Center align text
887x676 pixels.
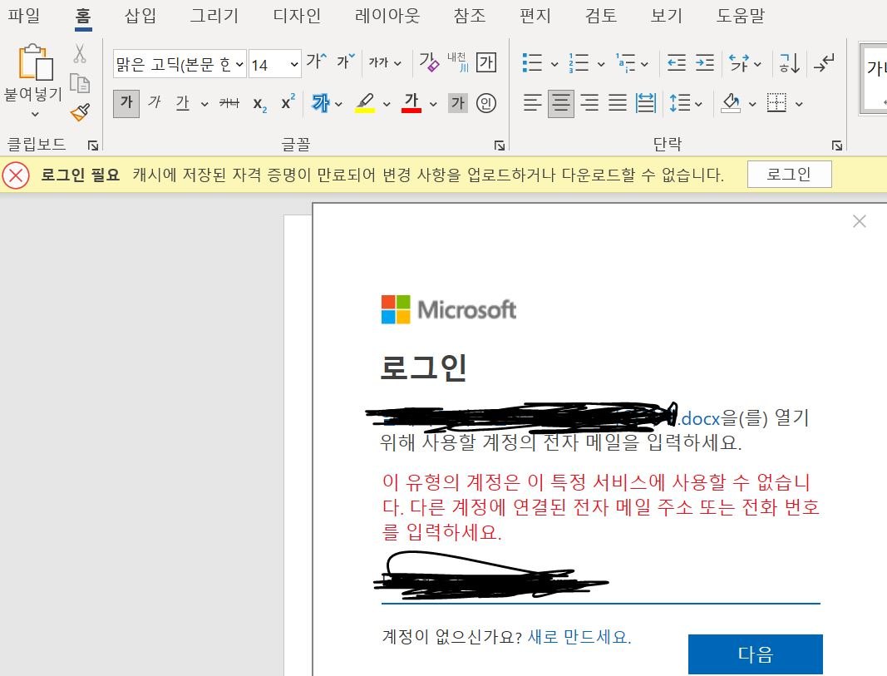pos(561,104)
